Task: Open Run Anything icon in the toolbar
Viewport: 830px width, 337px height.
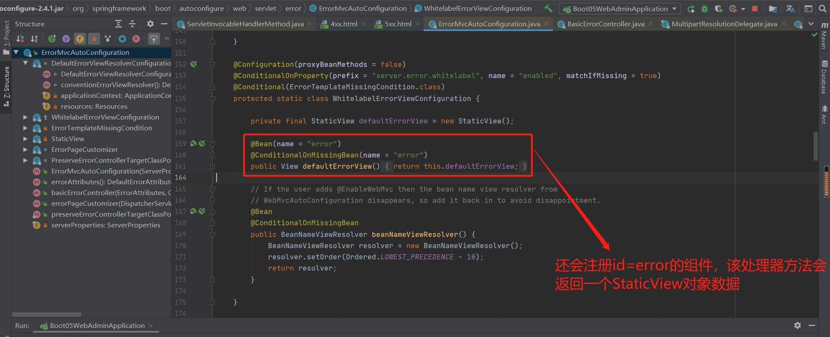Action: click(808, 9)
